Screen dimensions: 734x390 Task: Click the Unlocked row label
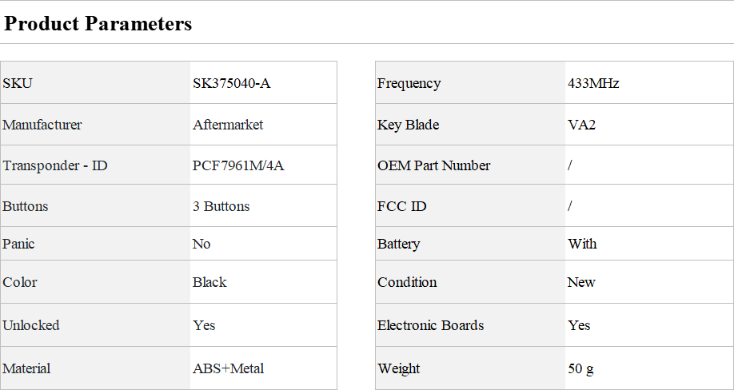tap(31, 325)
